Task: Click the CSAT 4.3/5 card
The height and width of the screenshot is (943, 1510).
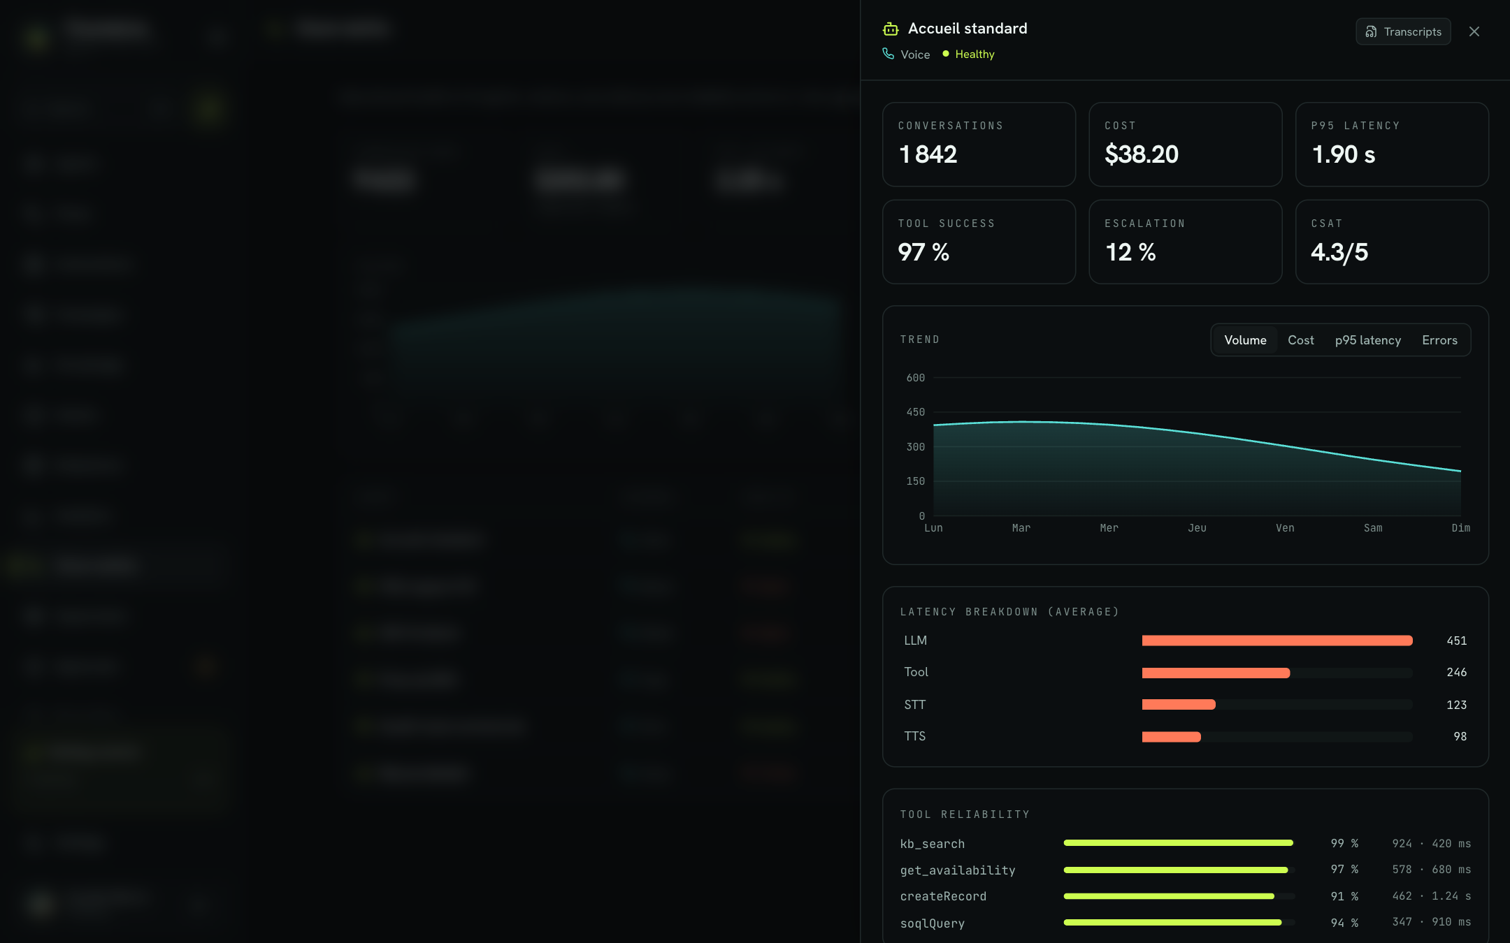Action: (x=1392, y=242)
